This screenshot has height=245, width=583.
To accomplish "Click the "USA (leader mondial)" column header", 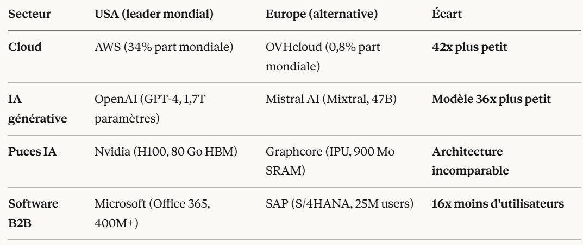I will click(x=153, y=15).
